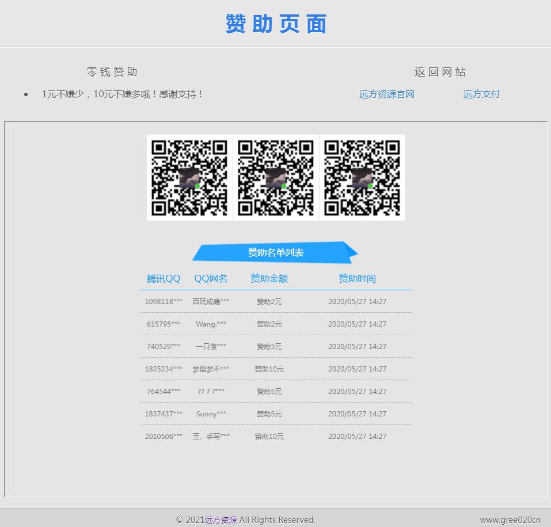Click the 零钱赞助 heading
Viewport: 551px width, 527px height.
click(112, 72)
